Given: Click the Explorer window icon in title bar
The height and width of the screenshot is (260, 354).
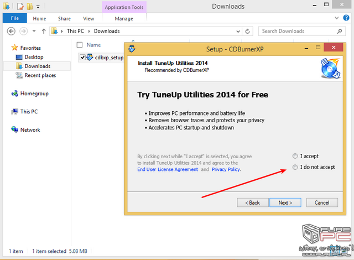Looking at the screenshot, I should point(6,6).
